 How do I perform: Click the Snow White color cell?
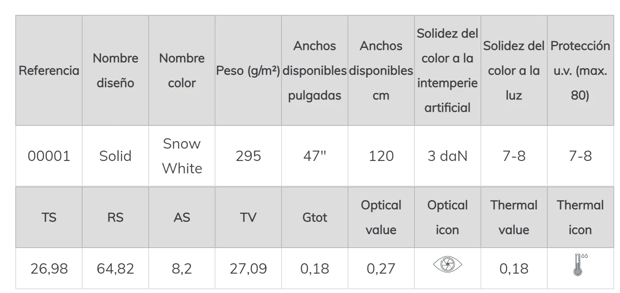182,156
